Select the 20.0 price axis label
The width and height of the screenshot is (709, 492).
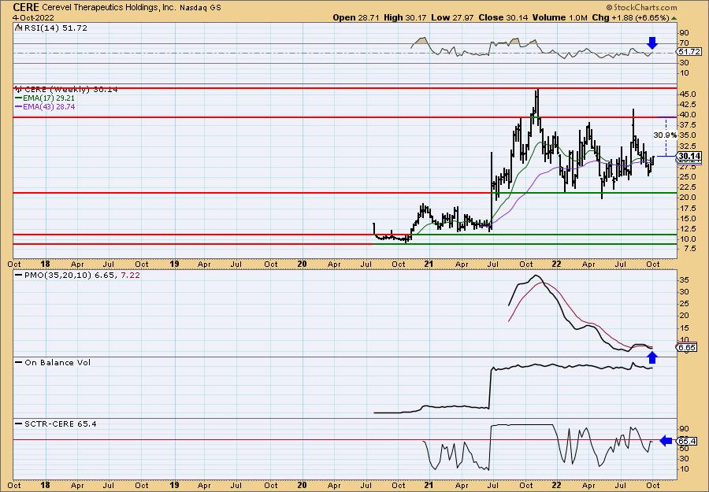pyautogui.click(x=687, y=198)
